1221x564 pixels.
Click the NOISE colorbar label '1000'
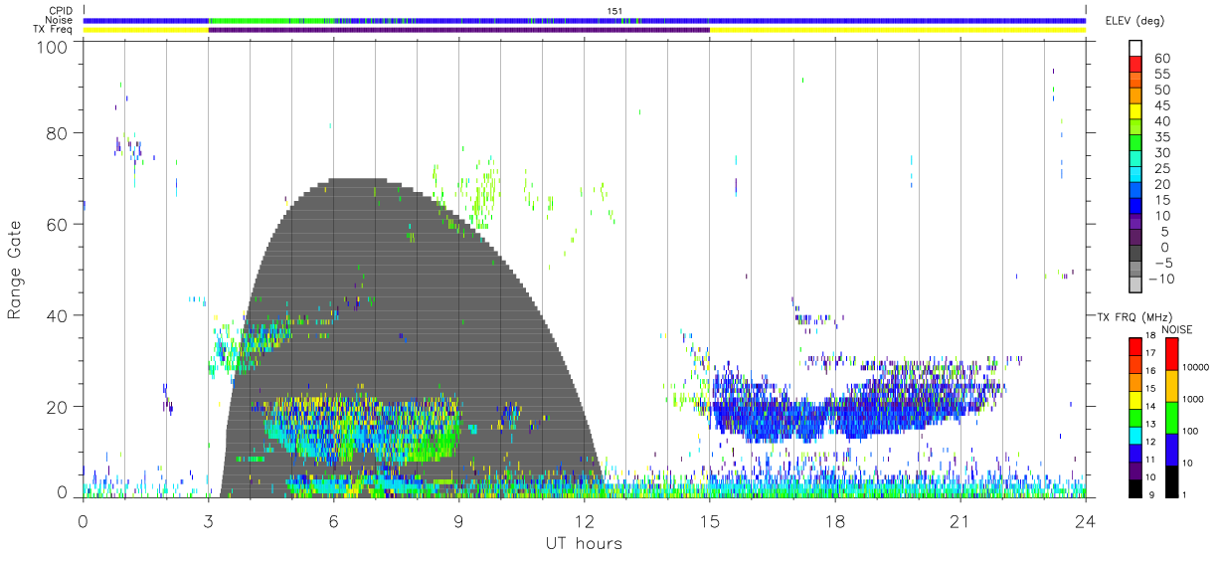[1194, 399]
